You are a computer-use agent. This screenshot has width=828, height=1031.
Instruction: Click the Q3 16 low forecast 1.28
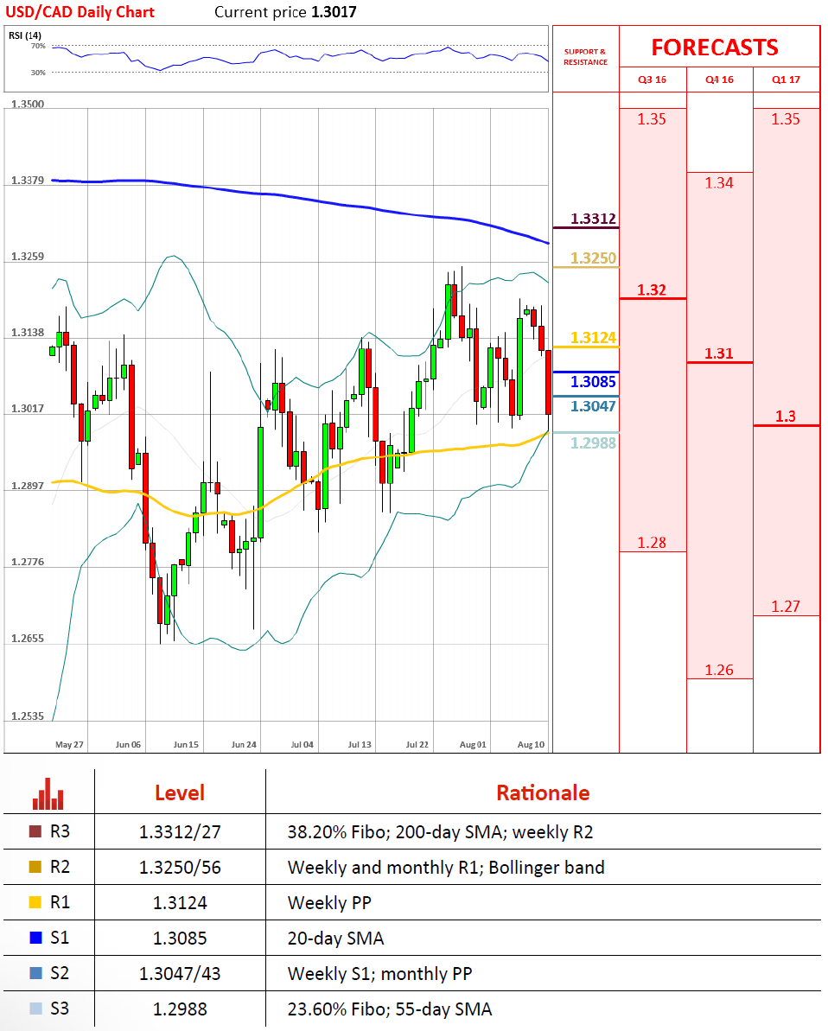tap(652, 543)
